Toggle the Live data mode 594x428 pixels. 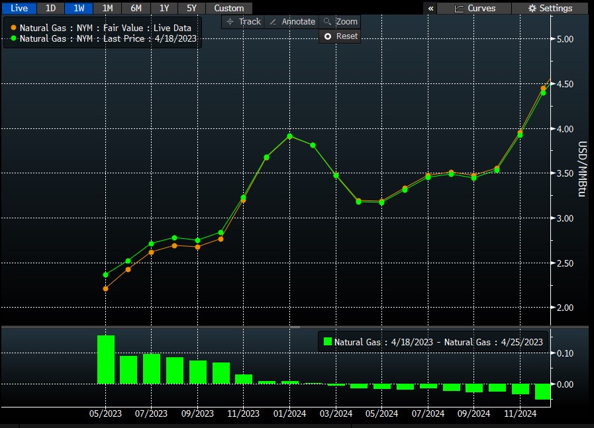point(18,9)
